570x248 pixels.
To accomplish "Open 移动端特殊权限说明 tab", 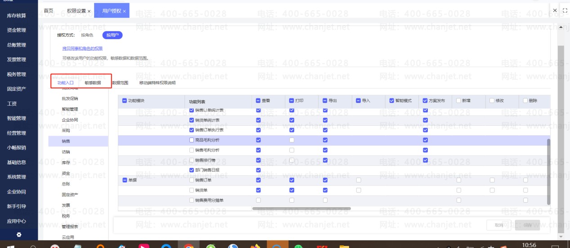I will (157, 83).
